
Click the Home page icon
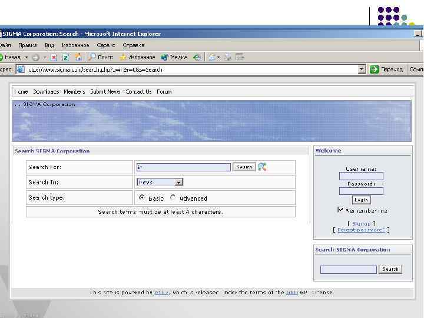tap(78, 57)
